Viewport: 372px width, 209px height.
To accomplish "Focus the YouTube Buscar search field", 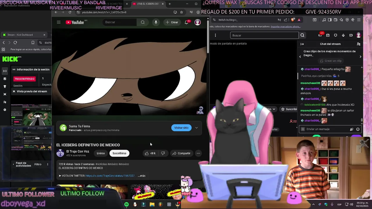I will tap(119, 22).
